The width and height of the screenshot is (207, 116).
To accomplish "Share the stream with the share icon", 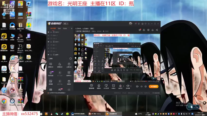I will [157, 30].
